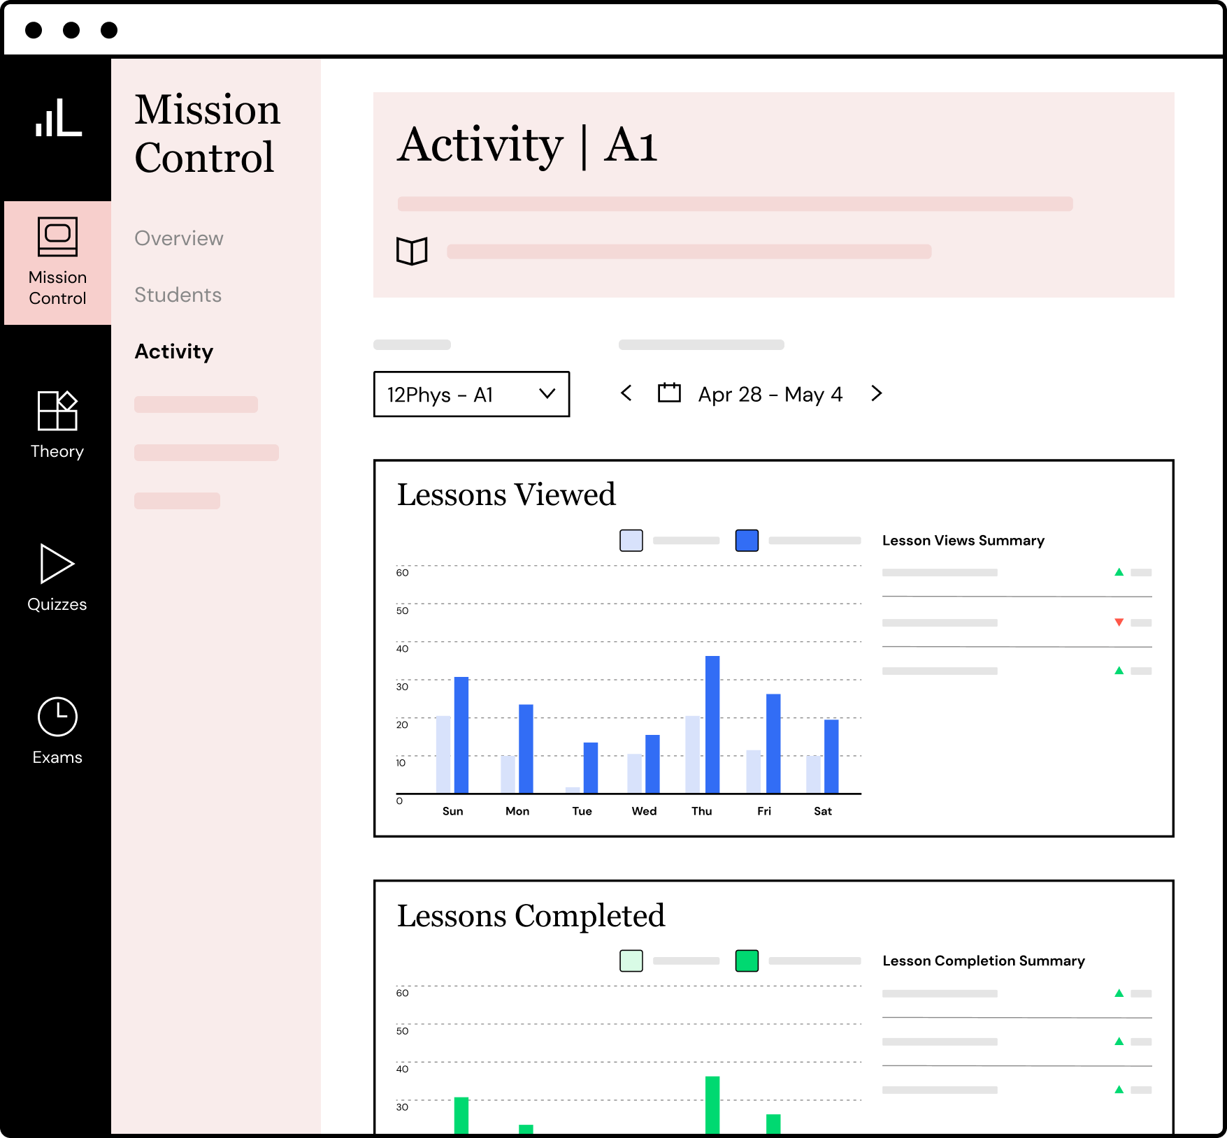Open the calendar date picker icon
Screen dimensions: 1227x1138
pyautogui.click(x=669, y=393)
